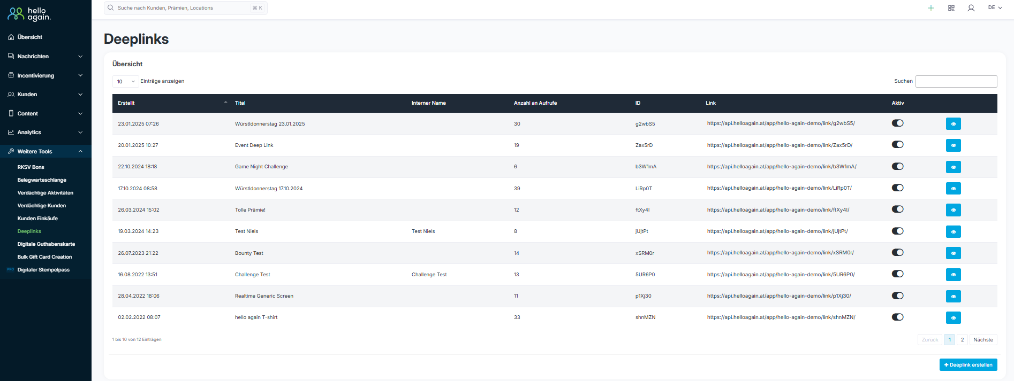The height and width of the screenshot is (381, 1014).
Task: Click the green plus icon in header
Action: click(x=931, y=8)
